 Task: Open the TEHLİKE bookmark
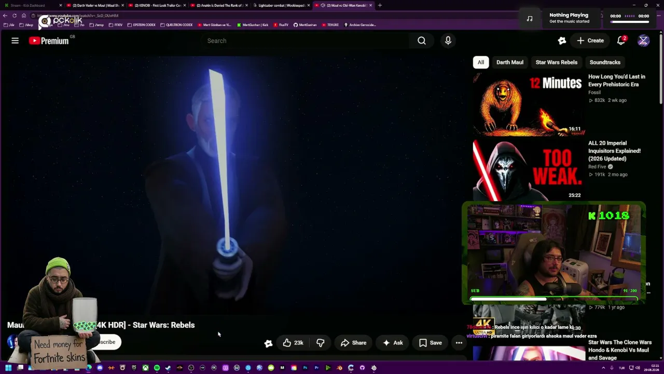[330, 25]
